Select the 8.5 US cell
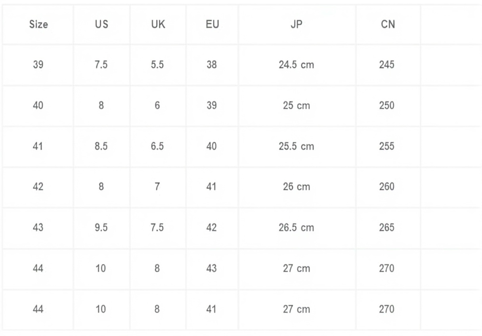482x336 pixels. [101, 146]
